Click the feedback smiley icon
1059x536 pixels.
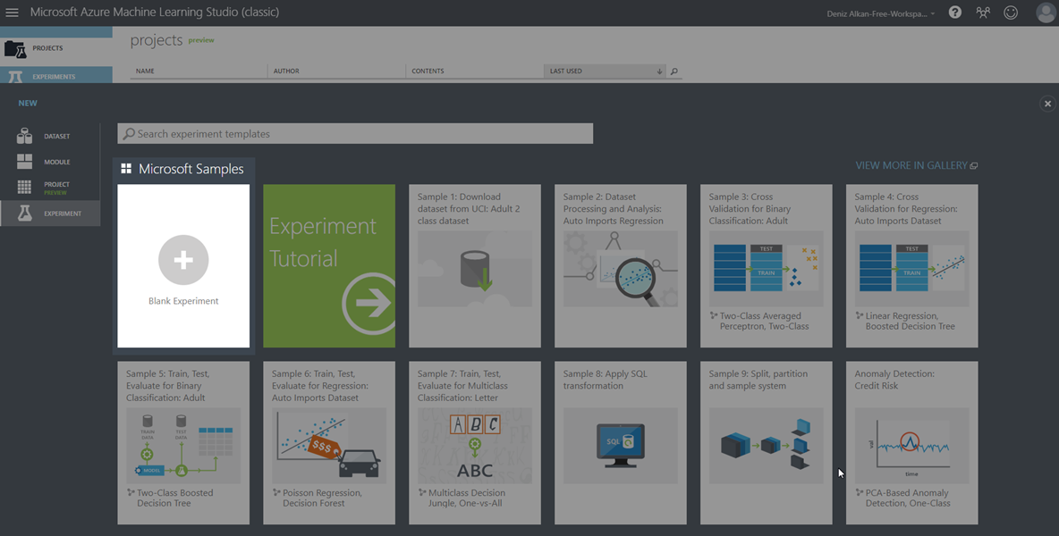[x=1011, y=13]
